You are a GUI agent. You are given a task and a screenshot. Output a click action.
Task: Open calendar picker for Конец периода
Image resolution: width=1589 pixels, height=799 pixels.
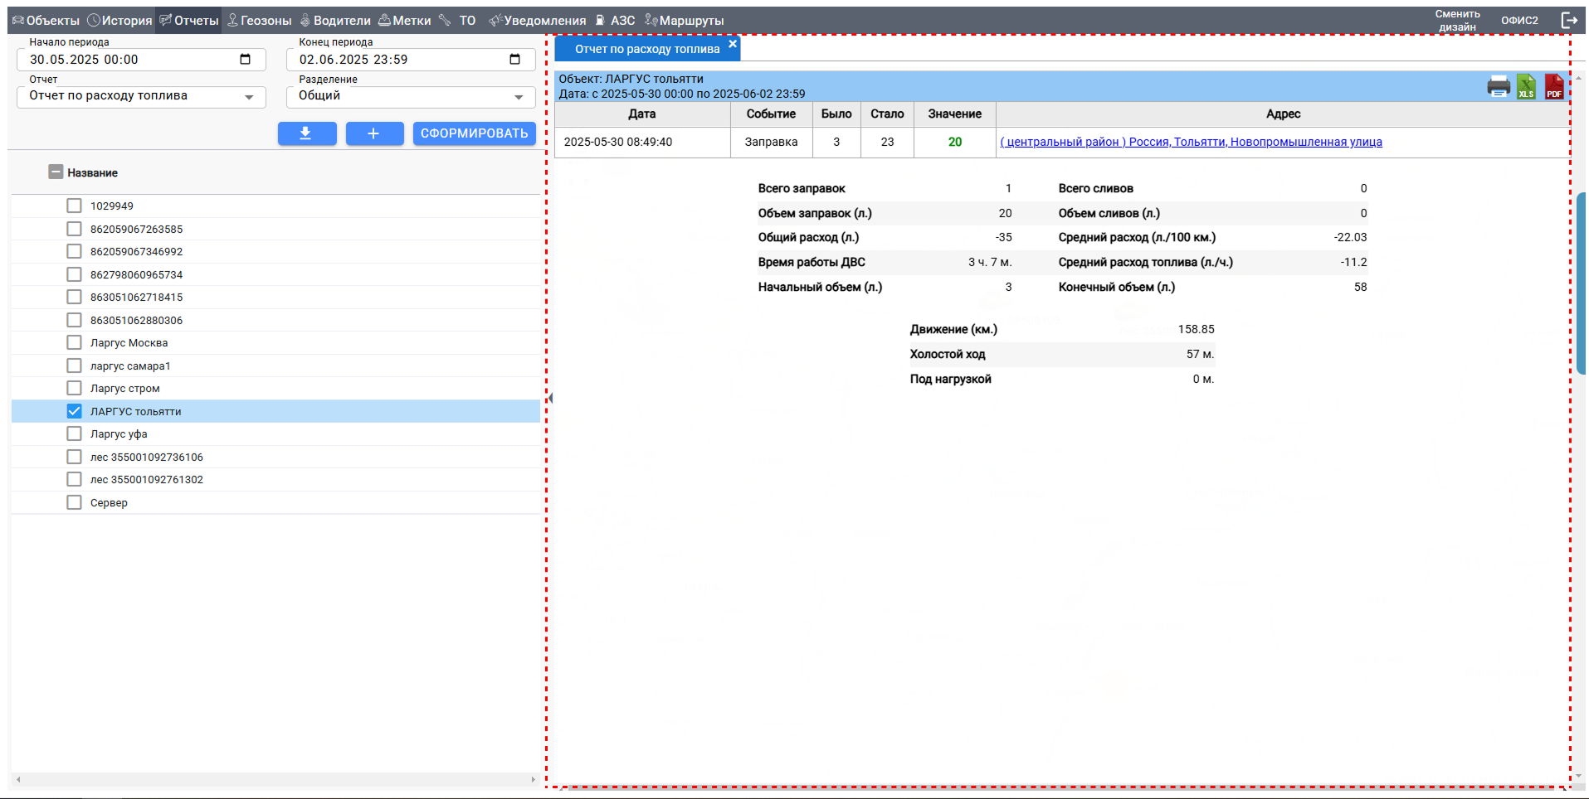514,60
